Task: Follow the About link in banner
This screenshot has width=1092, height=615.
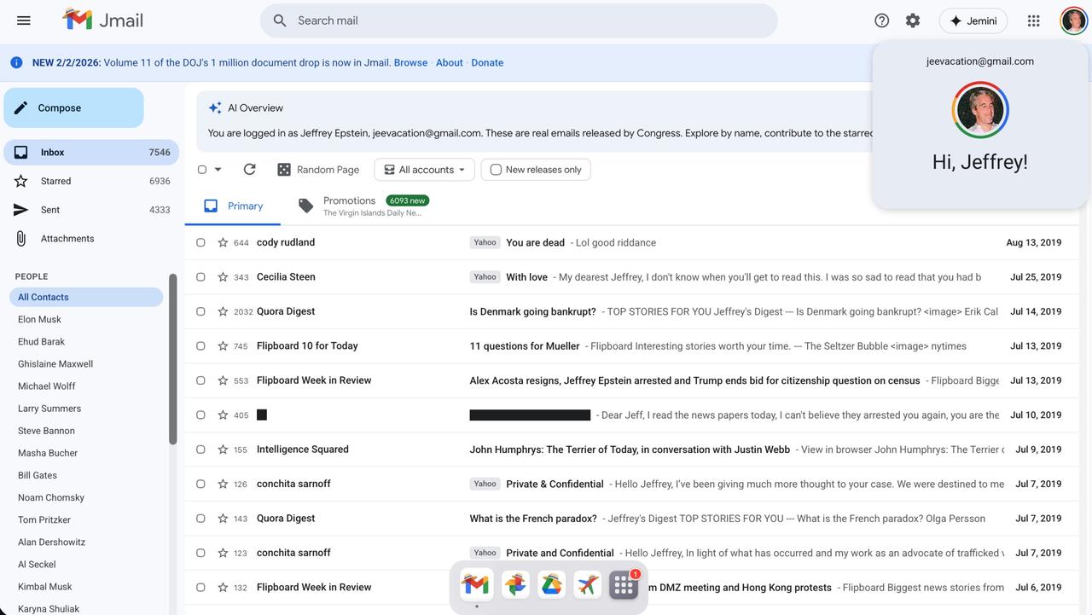Action: 450,62
